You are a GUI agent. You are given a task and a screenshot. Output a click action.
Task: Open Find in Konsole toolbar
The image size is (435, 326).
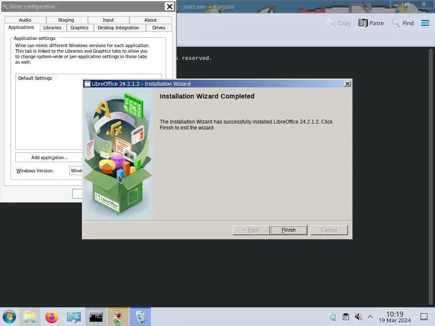[x=403, y=23]
